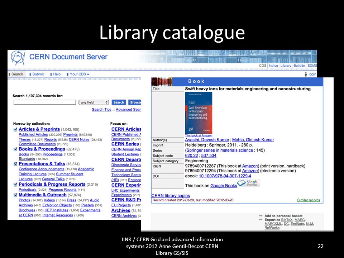Open the LHC Experiments link

pos(125,190)
